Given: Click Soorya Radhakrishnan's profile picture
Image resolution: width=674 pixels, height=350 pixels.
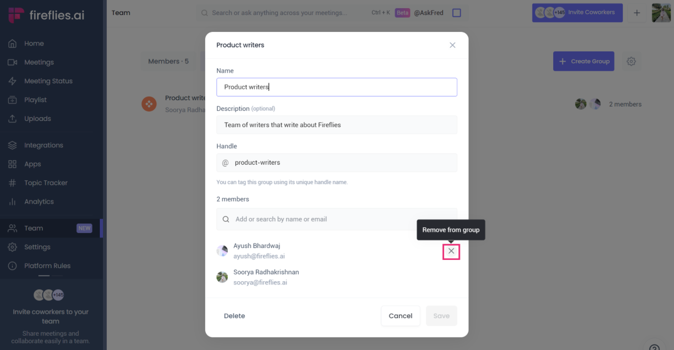Looking at the screenshot, I should [222, 277].
